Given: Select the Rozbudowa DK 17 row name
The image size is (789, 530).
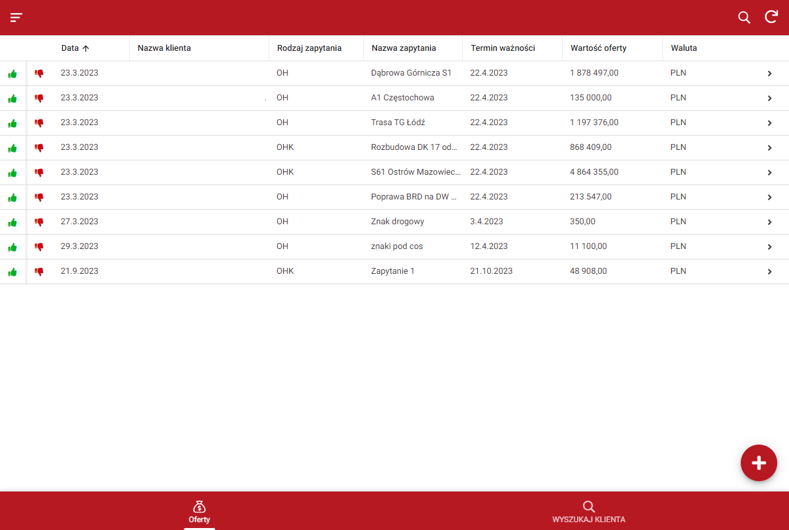Looking at the screenshot, I should click(x=414, y=147).
